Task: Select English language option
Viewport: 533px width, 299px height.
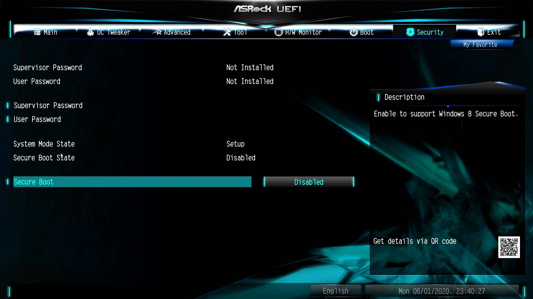Action: tap(335, 291)
